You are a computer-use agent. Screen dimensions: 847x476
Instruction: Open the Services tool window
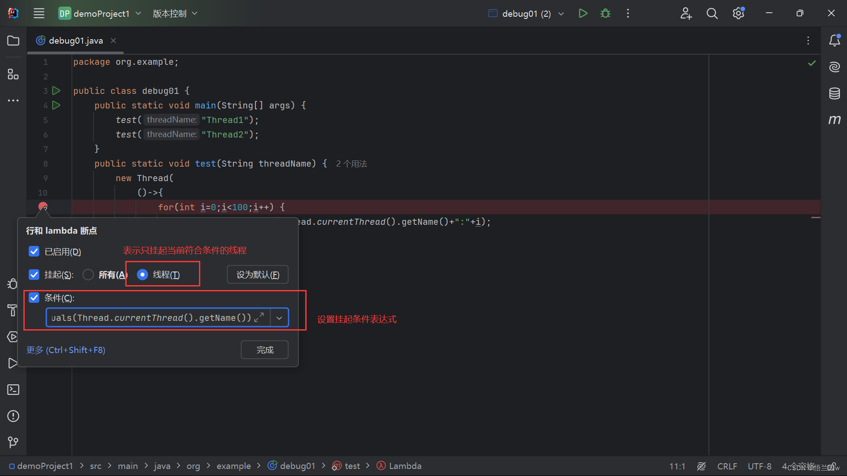click(x=13, y=337)
